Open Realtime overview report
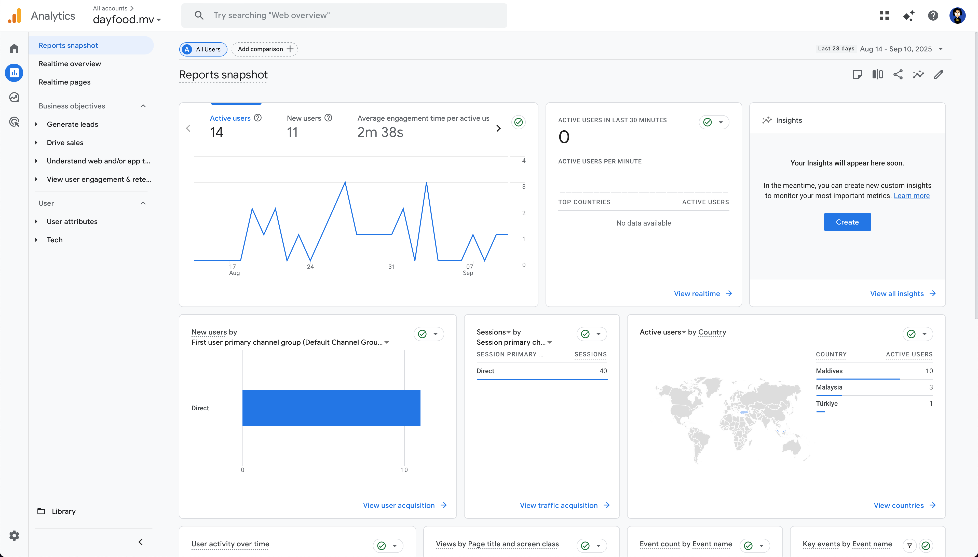This screenshot has height=557, width=978. (x=70, y=64)
